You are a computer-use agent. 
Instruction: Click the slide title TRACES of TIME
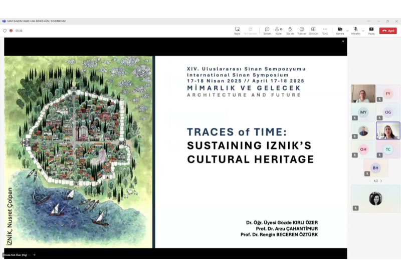(237, 132)
